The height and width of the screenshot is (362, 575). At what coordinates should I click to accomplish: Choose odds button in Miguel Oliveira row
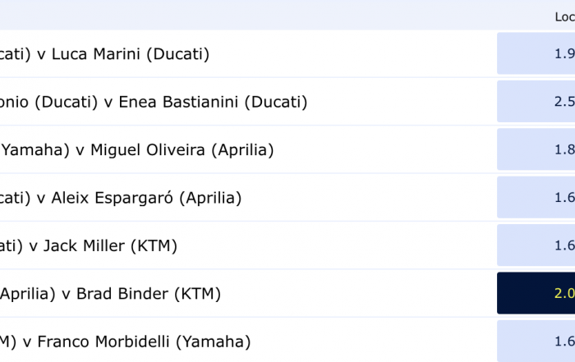(536, 149)
